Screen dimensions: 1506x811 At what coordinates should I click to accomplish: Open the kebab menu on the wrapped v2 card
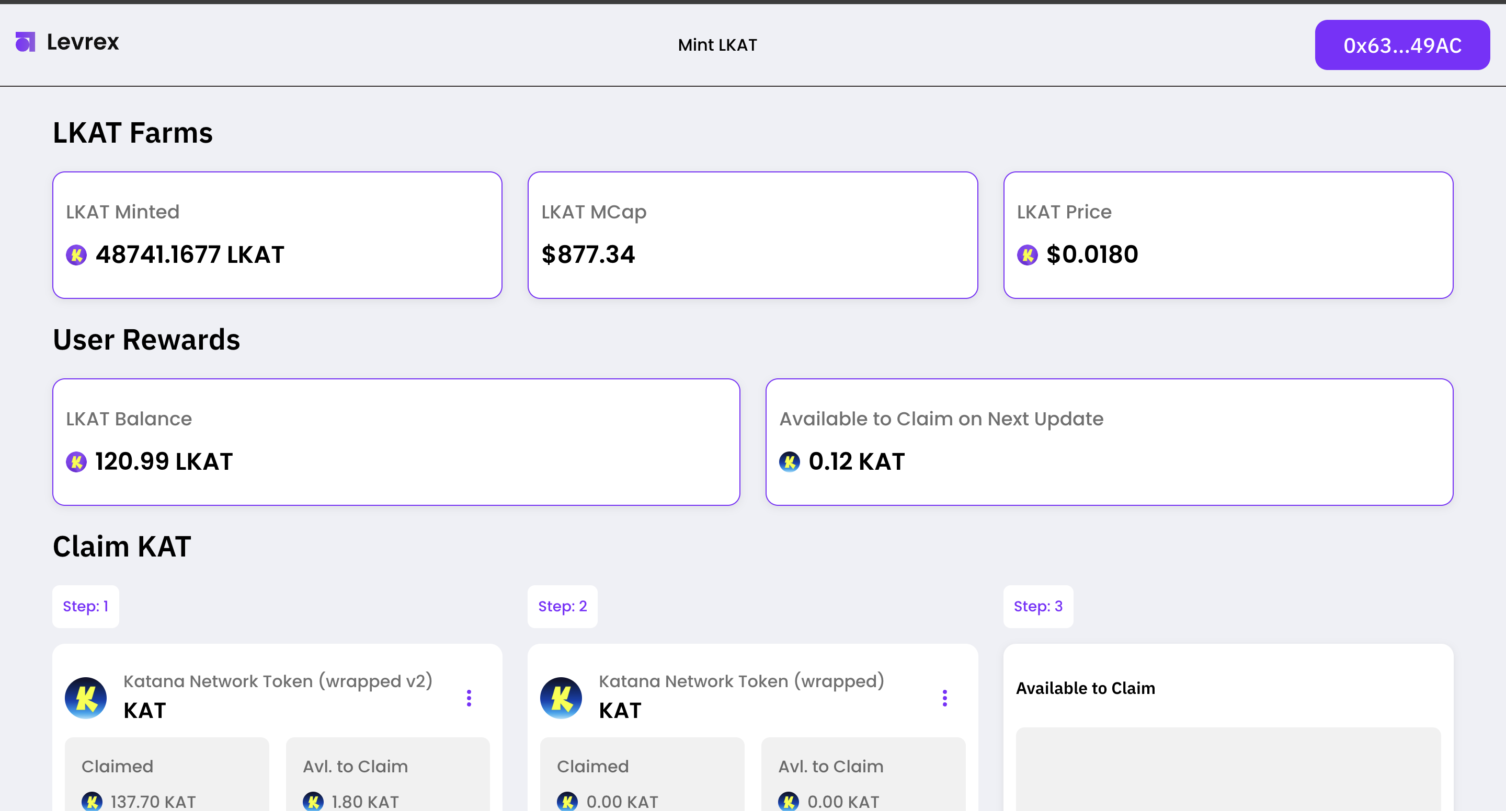470,698
